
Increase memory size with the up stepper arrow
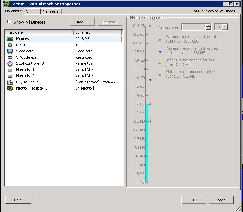click(x=209, y=26)
